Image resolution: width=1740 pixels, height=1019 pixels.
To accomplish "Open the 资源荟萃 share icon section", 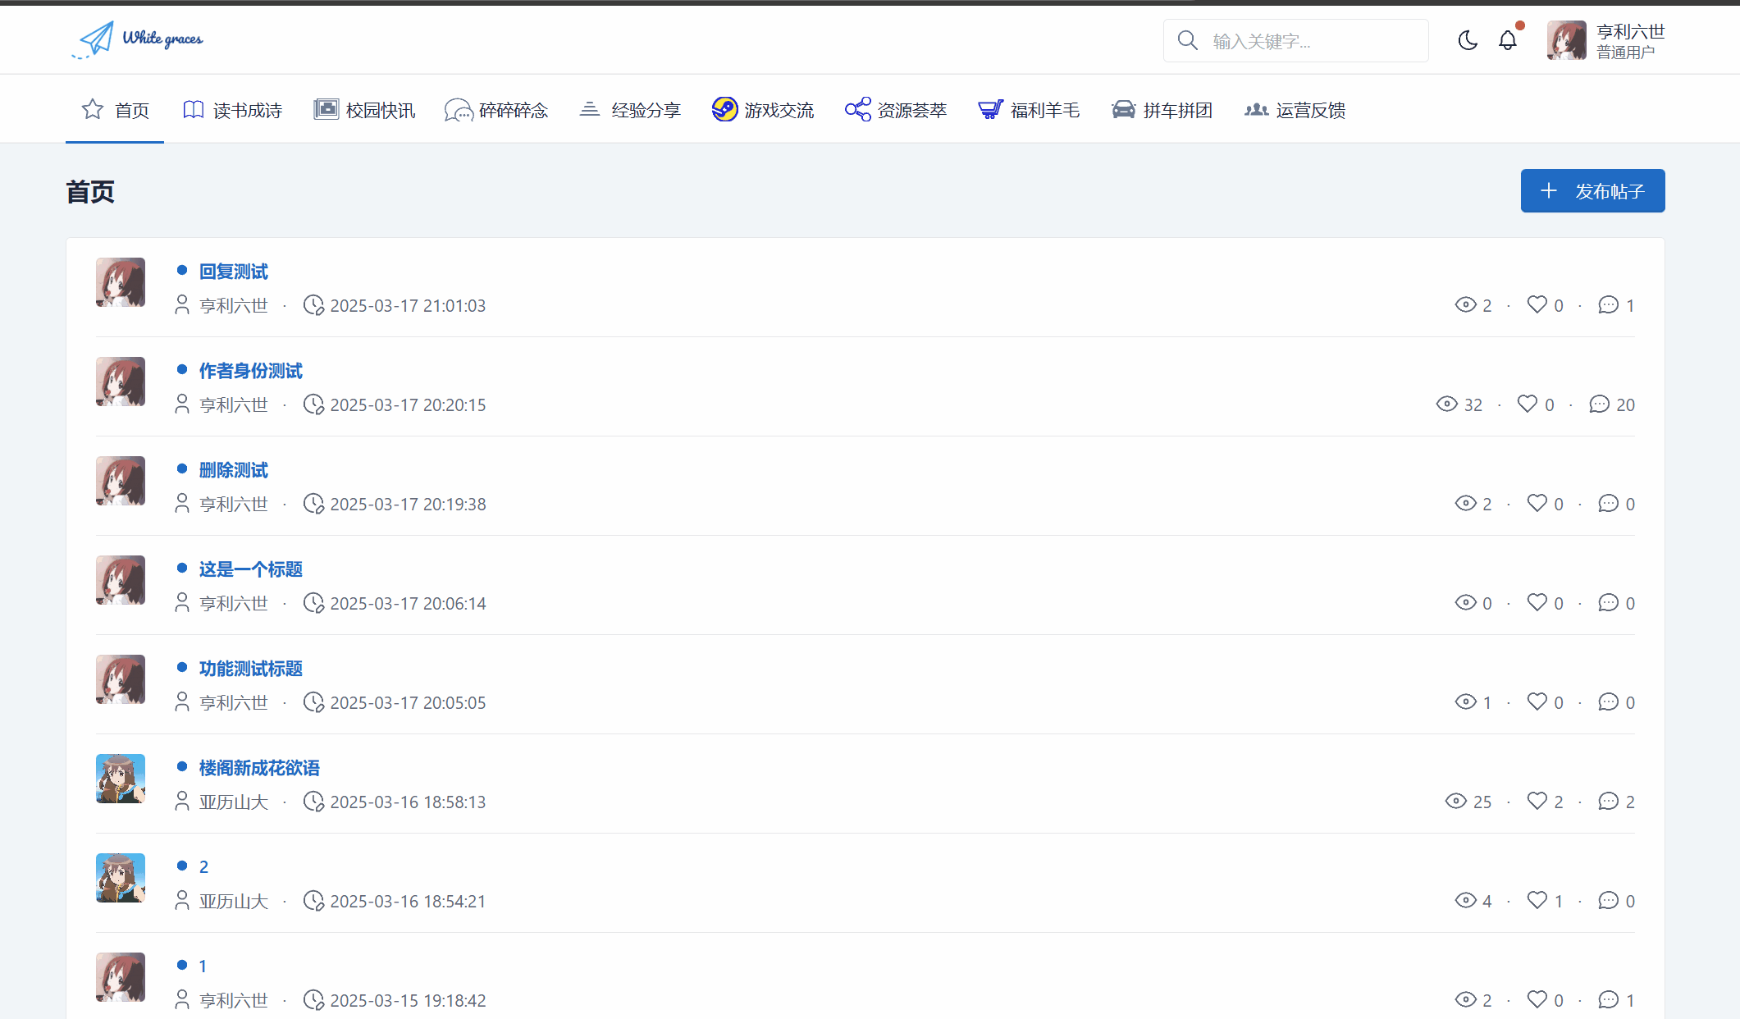I will pos(895,110).
